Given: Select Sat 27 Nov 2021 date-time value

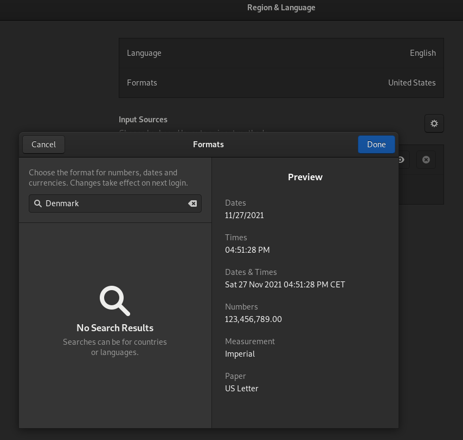Looking at the screenshot, I should pos(285,285).
